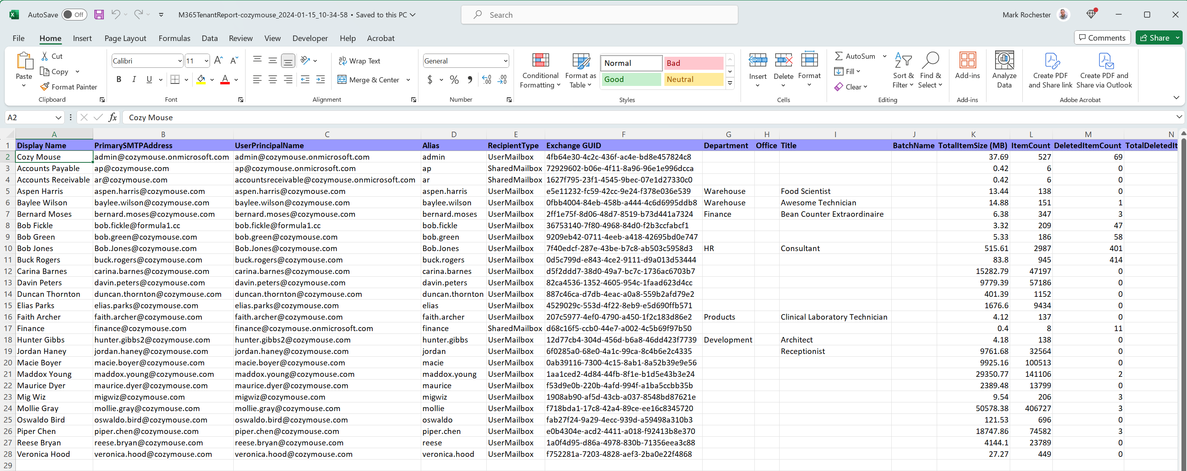Apply Merge & Center to selection
This screenshot has width=1187, height=471.
(369, 79)
